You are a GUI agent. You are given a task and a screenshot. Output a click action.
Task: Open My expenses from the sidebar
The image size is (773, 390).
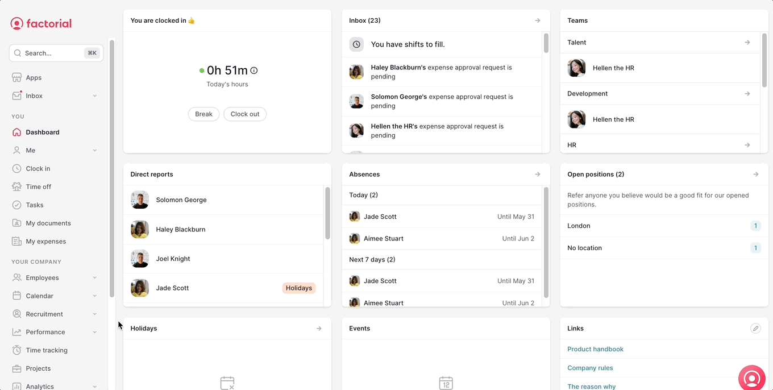tap(45, 241)
